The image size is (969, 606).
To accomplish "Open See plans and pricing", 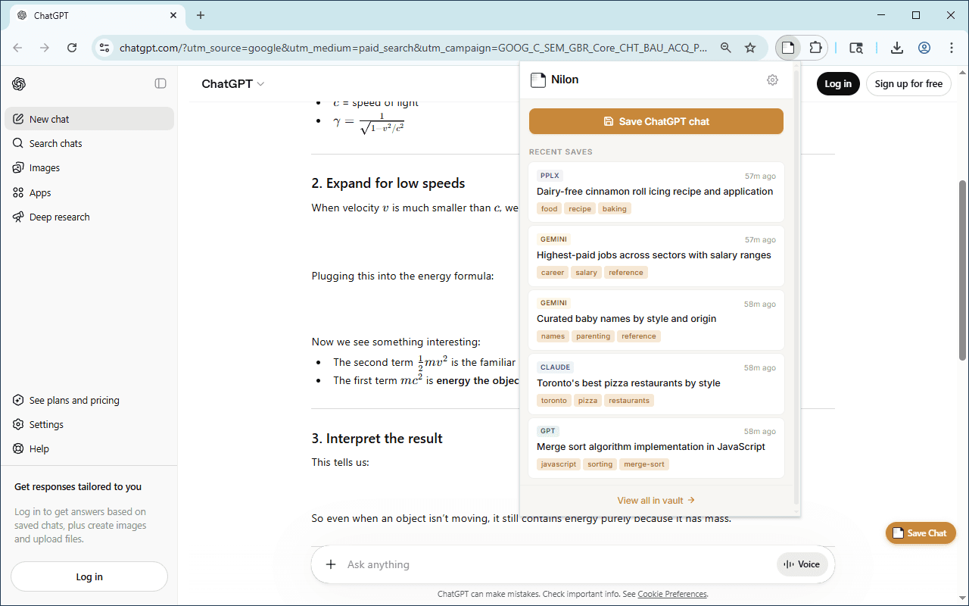I will [89, 400].
